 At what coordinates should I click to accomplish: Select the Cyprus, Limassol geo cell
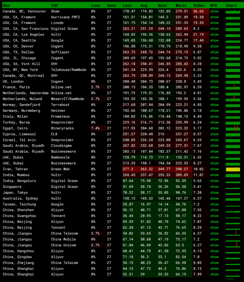tap(19, 134)
